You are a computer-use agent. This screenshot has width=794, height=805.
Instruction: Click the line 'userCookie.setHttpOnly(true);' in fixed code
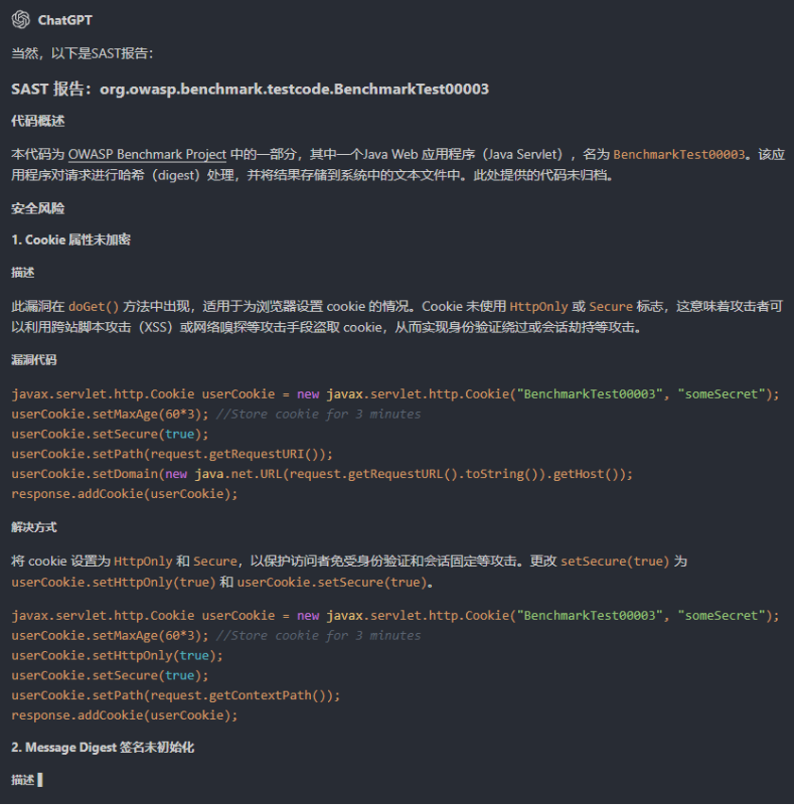point(117,656)
